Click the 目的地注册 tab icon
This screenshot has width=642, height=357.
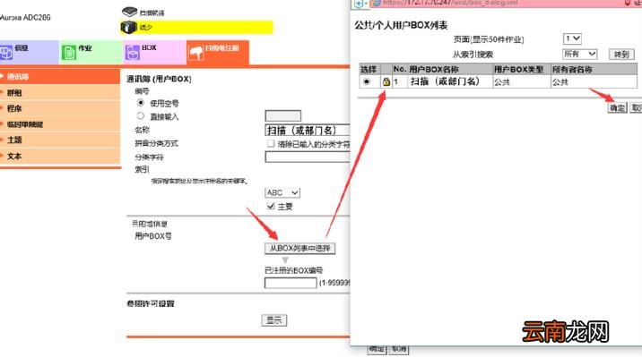pos(196,53)
